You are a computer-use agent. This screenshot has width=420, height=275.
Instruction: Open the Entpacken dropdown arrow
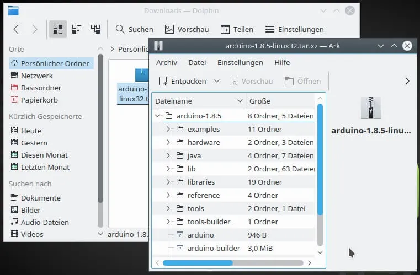[x=217, y=81]
